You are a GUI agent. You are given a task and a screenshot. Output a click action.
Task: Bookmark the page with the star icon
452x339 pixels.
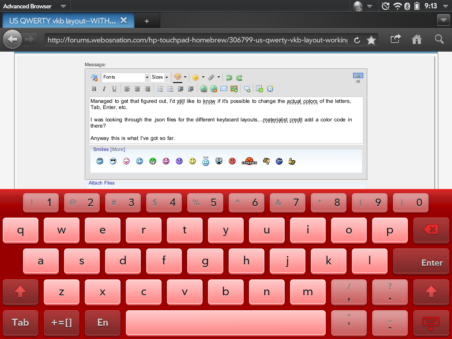tap(371, 40)
